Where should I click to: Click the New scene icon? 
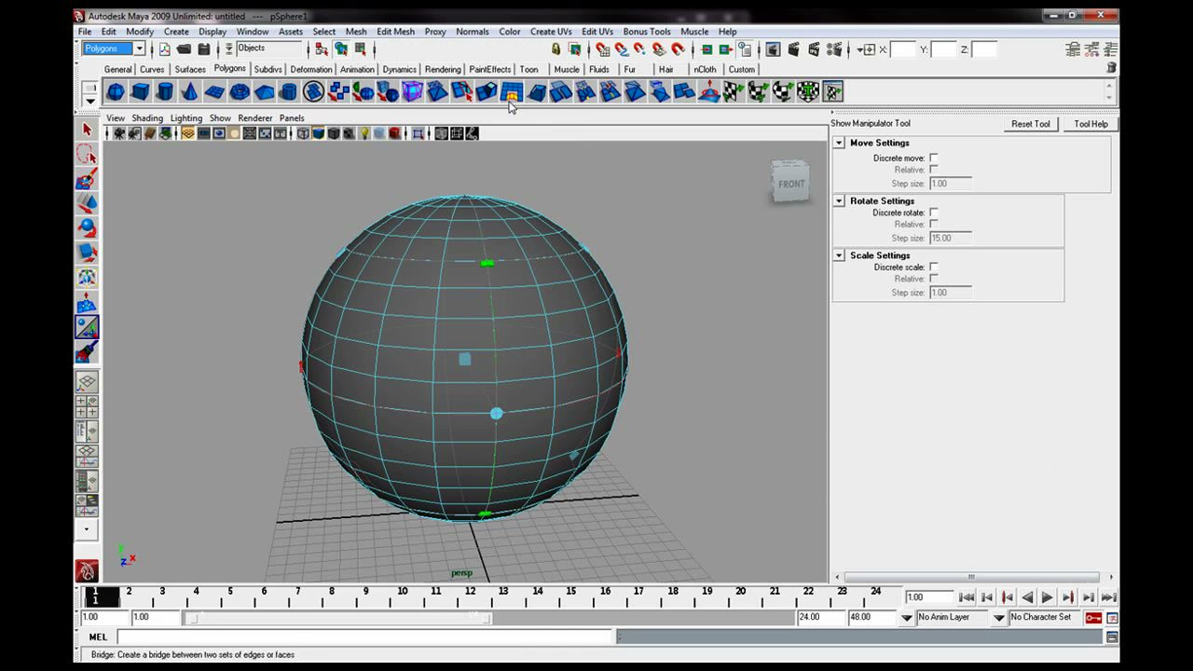(165, 48)
